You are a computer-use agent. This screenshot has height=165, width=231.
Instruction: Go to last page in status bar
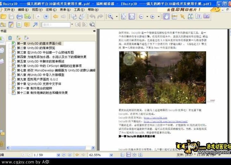coord(70,155)
